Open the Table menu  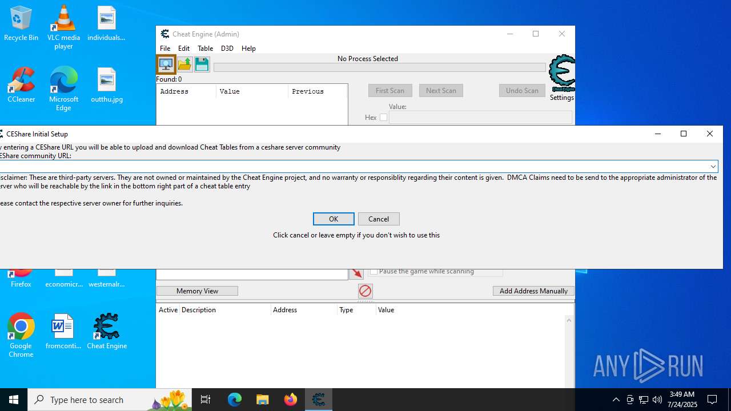click(x=205, y=49)
